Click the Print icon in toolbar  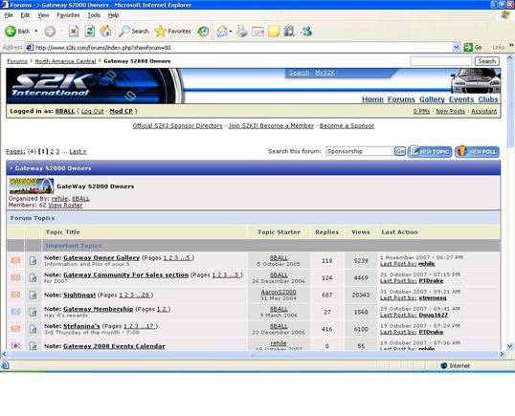click(241, 32)
